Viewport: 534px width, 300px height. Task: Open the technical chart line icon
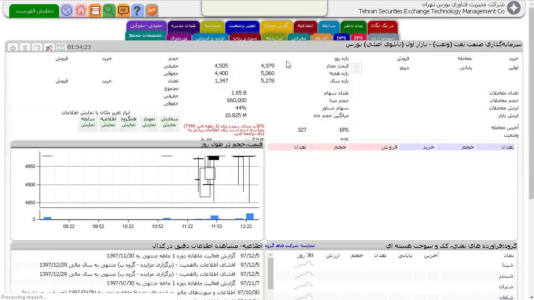tap(49, 48)
